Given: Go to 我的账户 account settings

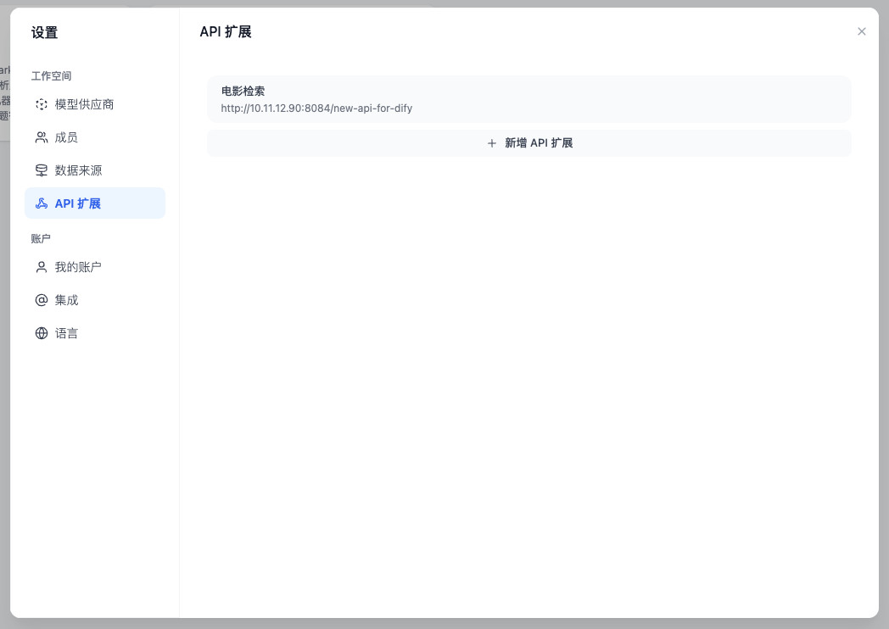Looking at the screenshot, I should (77, 266).
